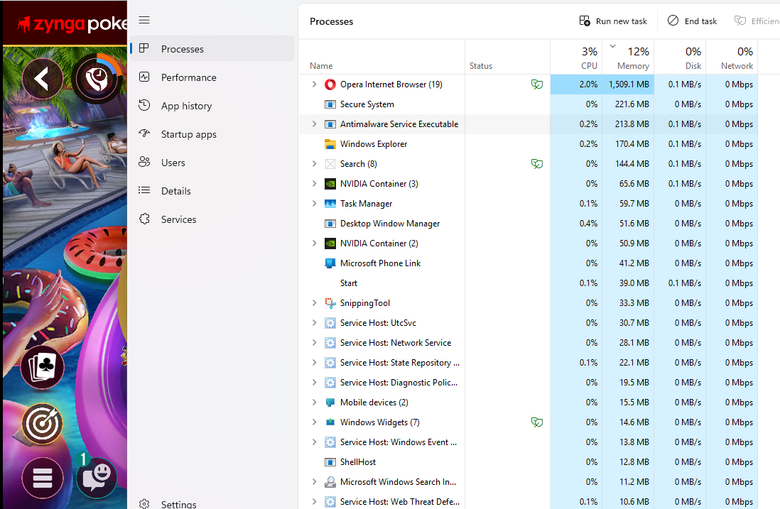The width and height of the screenshot is (780, 509).
Task: Select the ShellHost process
Action: tap(528, 461)
